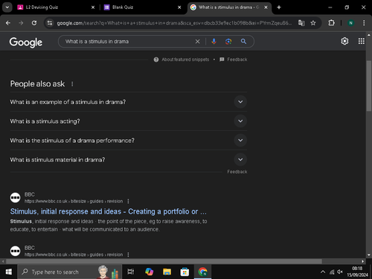Viewport: 372px width, 279px height.
Task: Open Microsoft Store from the taskbar
Action: (x=185, y=272)
